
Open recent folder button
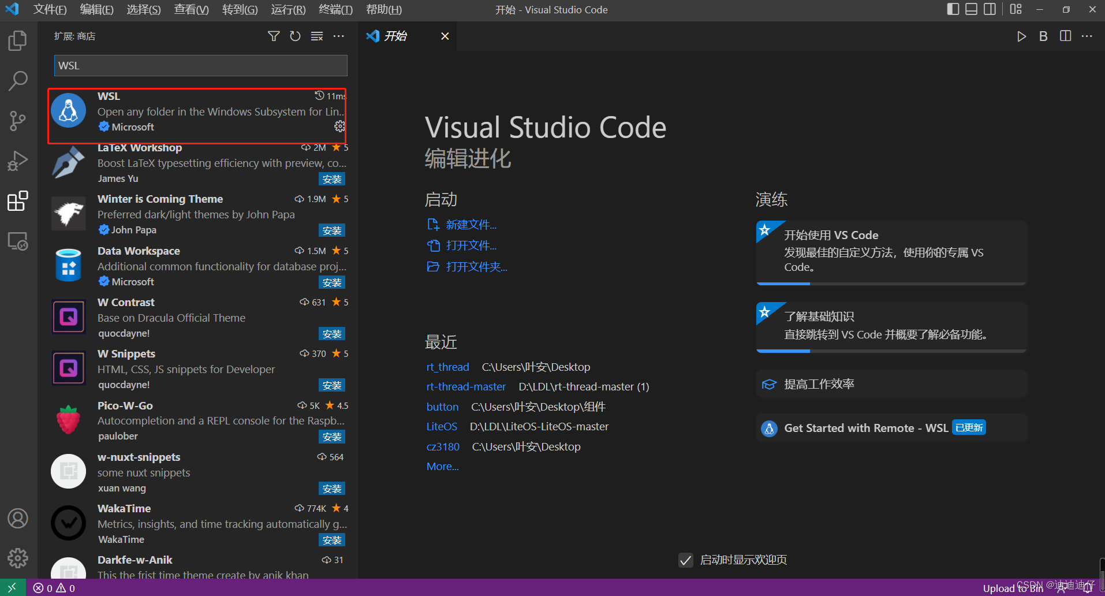pos(442,407)
